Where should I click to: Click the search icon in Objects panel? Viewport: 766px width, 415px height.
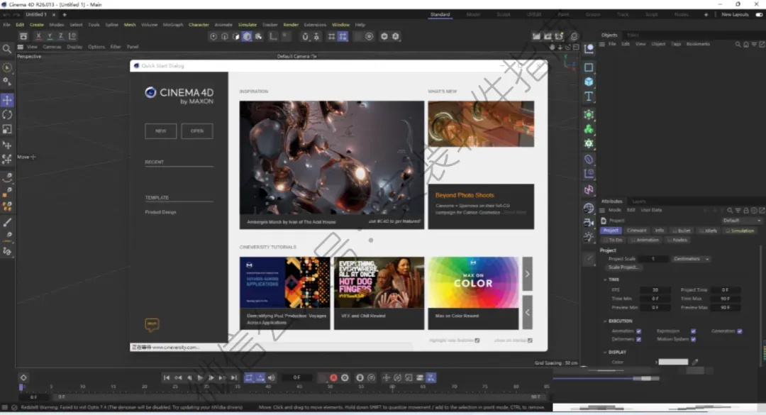(738, 45)
